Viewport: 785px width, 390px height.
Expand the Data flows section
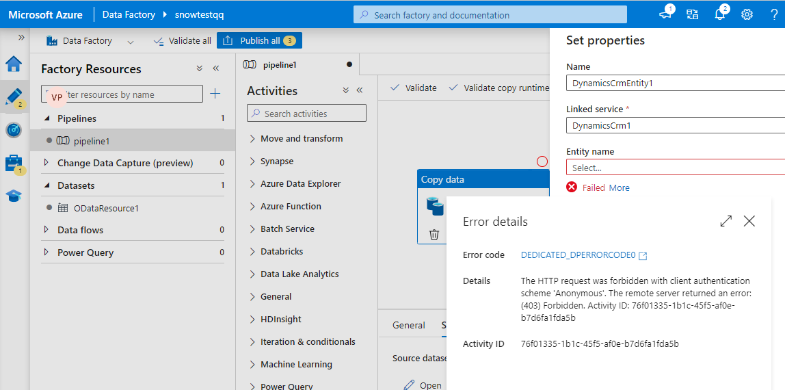click(47, 230)
